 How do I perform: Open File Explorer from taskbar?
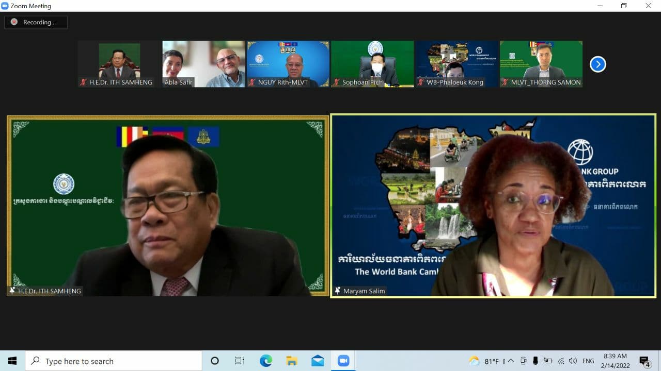pos(292,361)
